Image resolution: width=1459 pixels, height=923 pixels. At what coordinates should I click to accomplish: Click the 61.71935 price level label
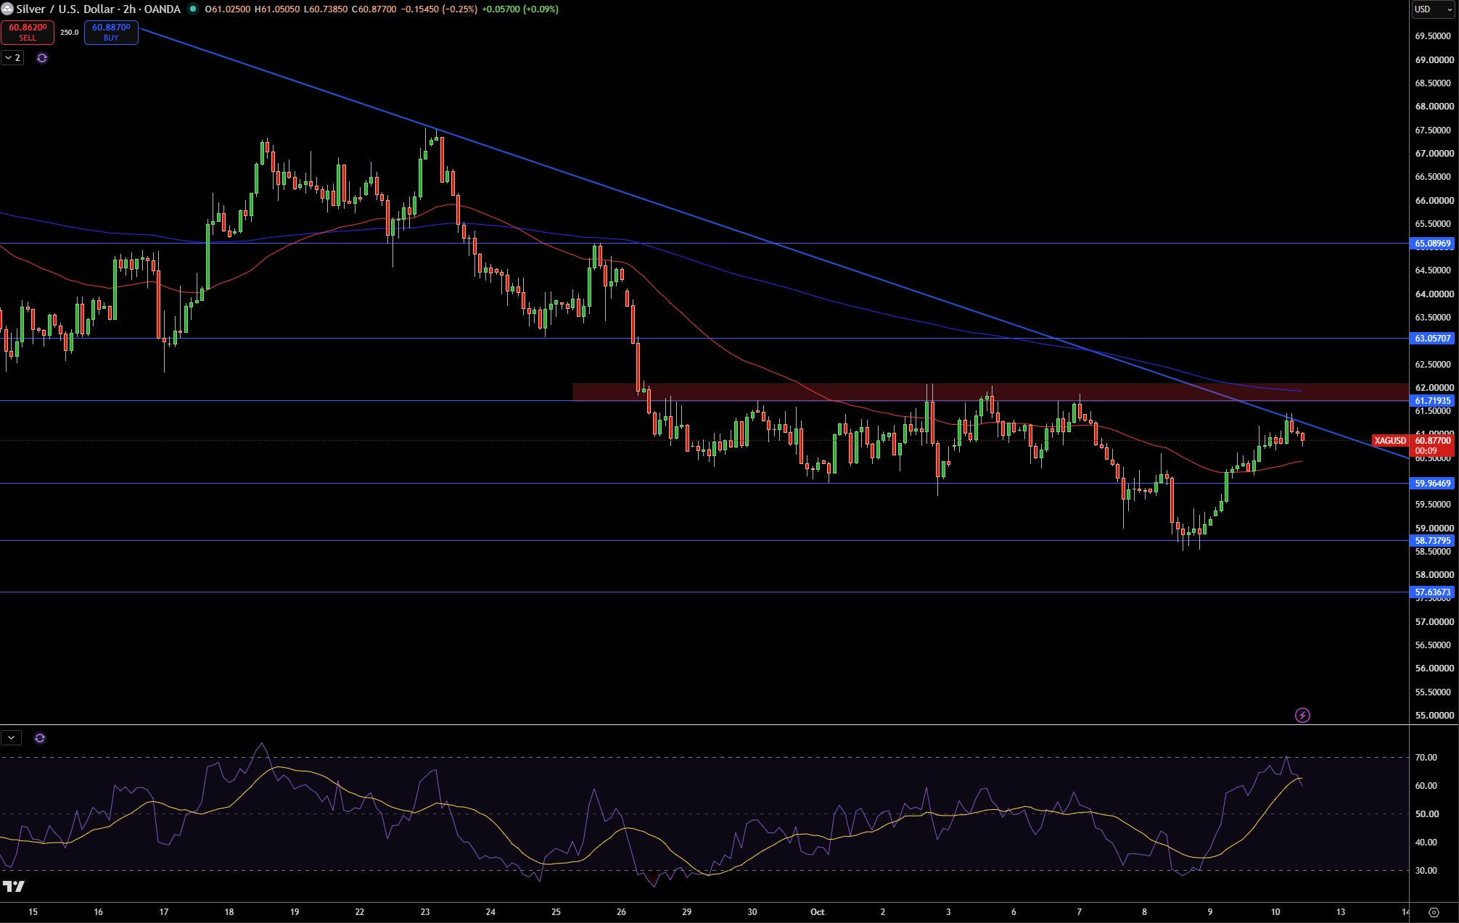pos(1433,401)
